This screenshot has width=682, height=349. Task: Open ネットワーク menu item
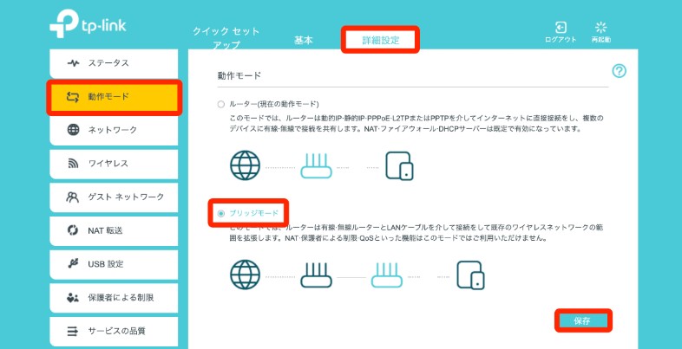point(114,130)
